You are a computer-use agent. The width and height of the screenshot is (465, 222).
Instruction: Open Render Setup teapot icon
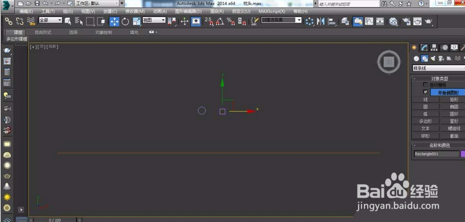point(406,21)
